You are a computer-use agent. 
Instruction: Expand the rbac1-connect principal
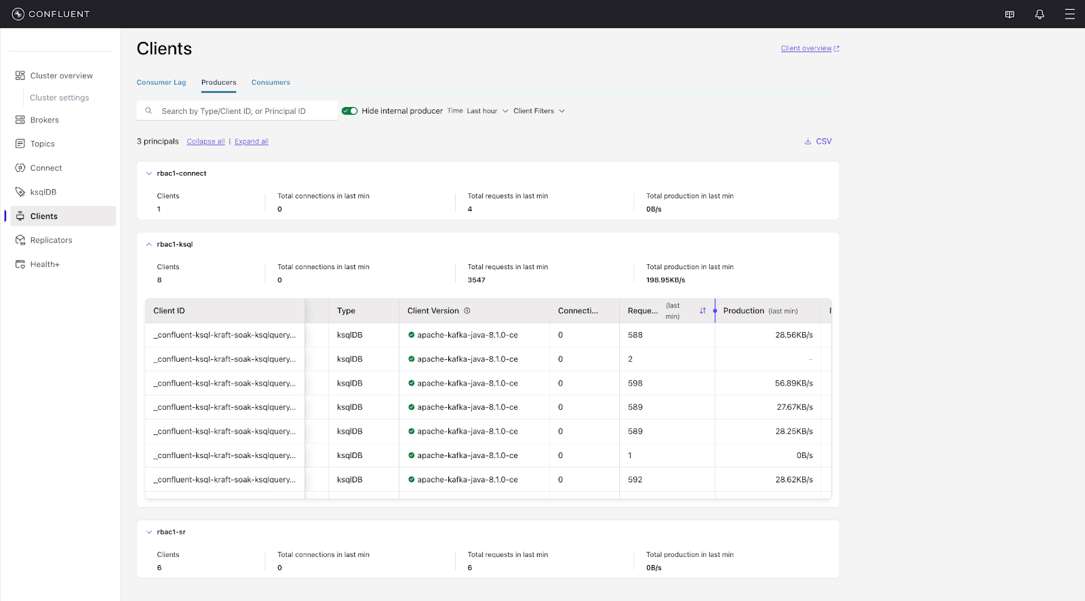(x=149, y=173)
